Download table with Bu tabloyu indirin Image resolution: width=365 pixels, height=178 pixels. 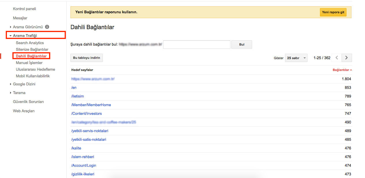(x=86, y=58)
